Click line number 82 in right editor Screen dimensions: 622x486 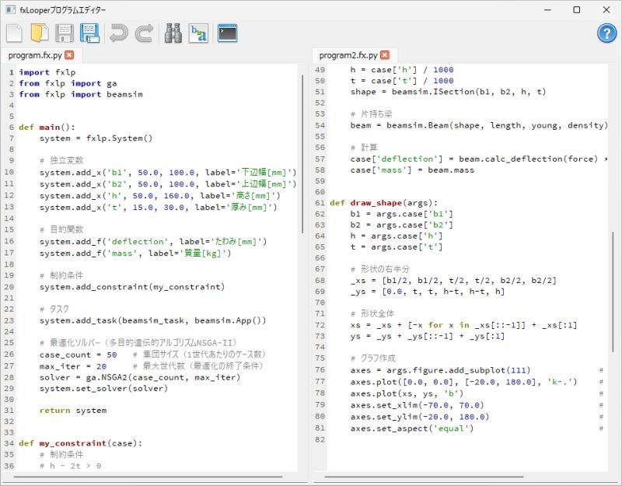tap(320, 439)
